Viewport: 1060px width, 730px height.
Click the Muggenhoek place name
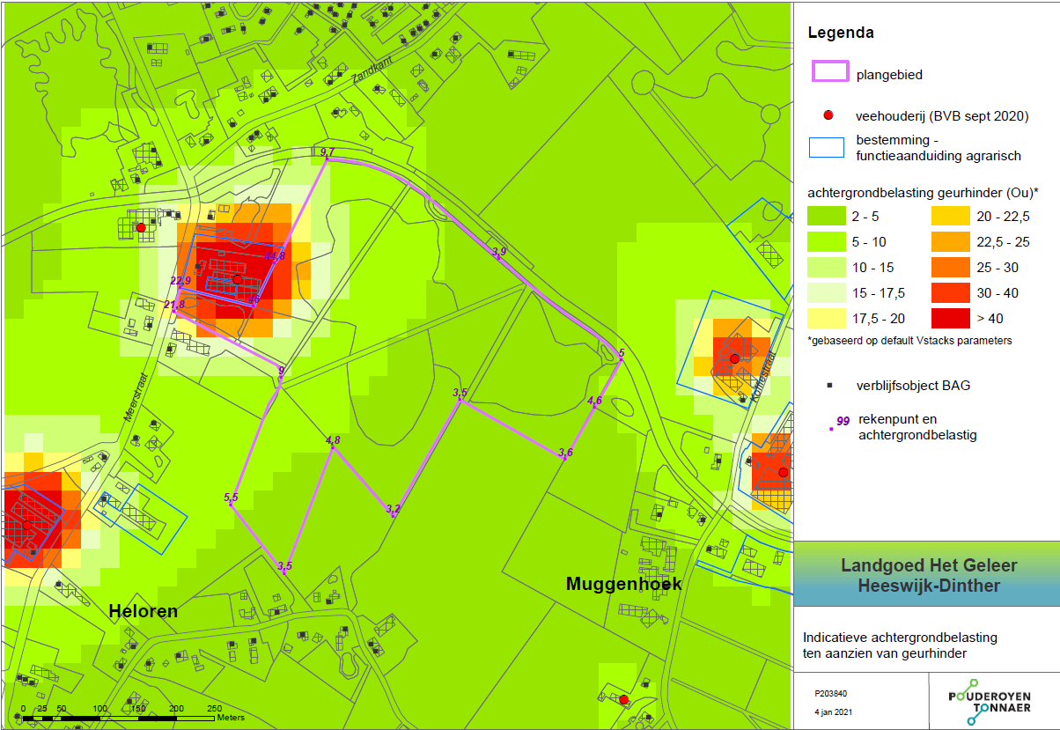(x=624, y=584)
